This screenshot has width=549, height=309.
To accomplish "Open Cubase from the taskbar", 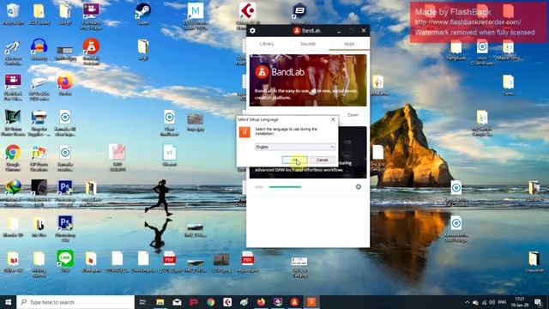I will (227, 302).
